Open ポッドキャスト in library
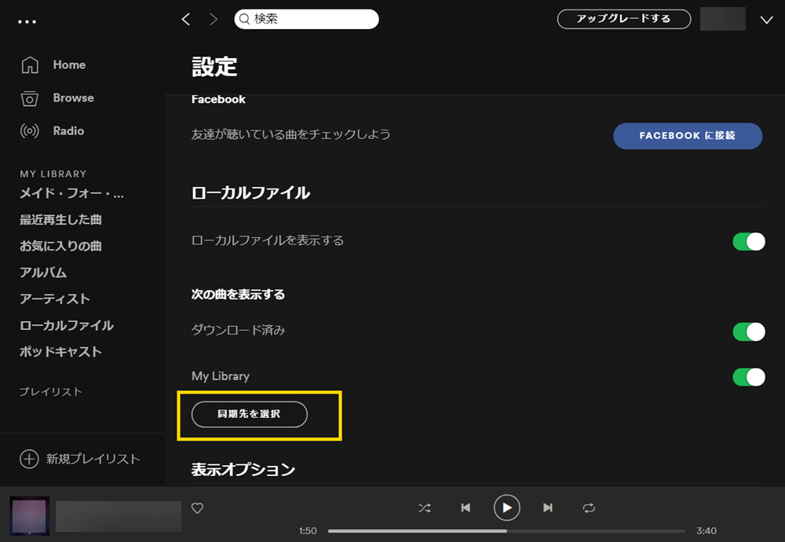The width and height of the screenshot is (785, 542). pyautogui.click(x=60, y=352)
